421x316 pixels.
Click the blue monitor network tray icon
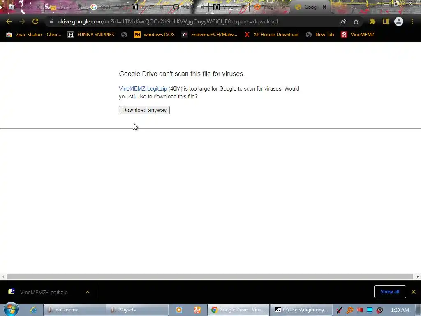pos(370,310)
